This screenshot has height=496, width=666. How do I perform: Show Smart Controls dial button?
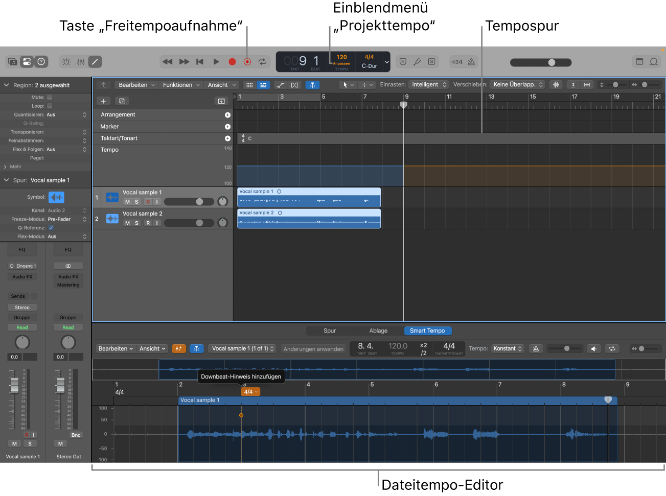[66, 62]
